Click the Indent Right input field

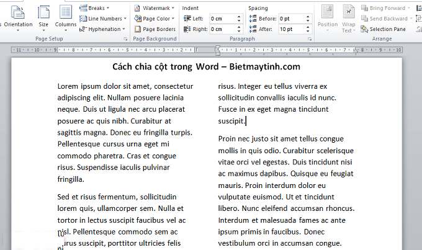222,29
